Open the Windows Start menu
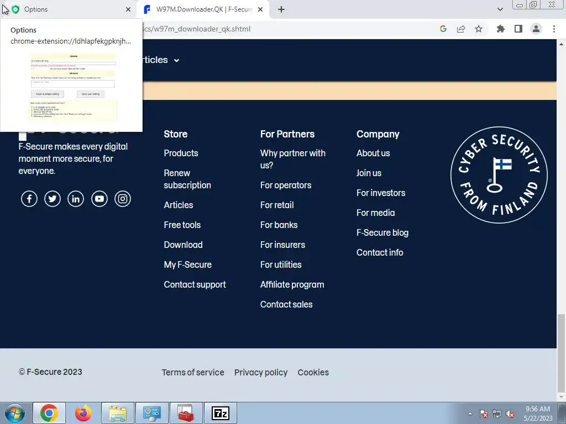 tap(15, 413)
